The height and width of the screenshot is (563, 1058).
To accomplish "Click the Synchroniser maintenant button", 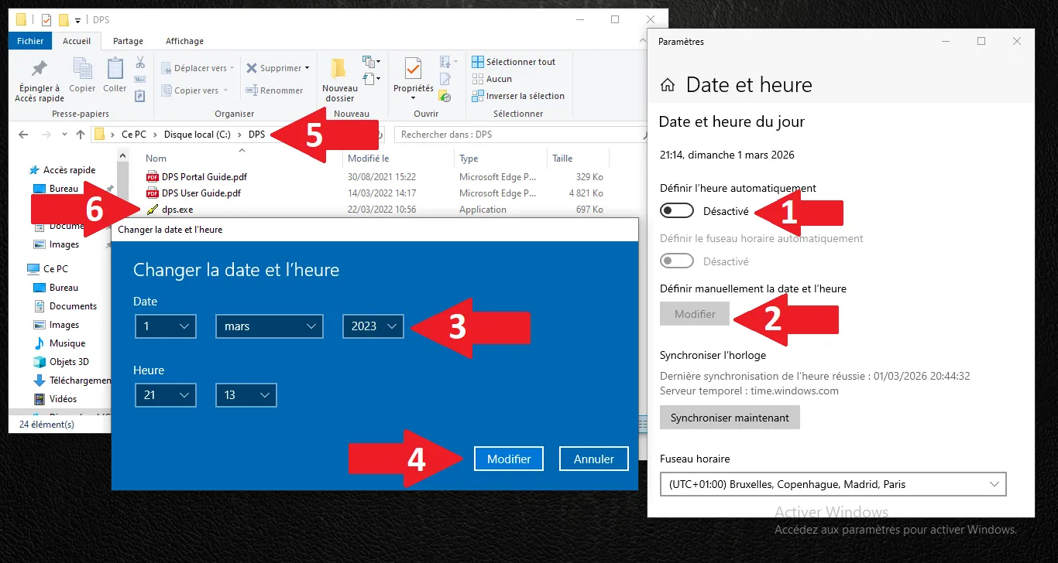I will click(x=730, y=418).
